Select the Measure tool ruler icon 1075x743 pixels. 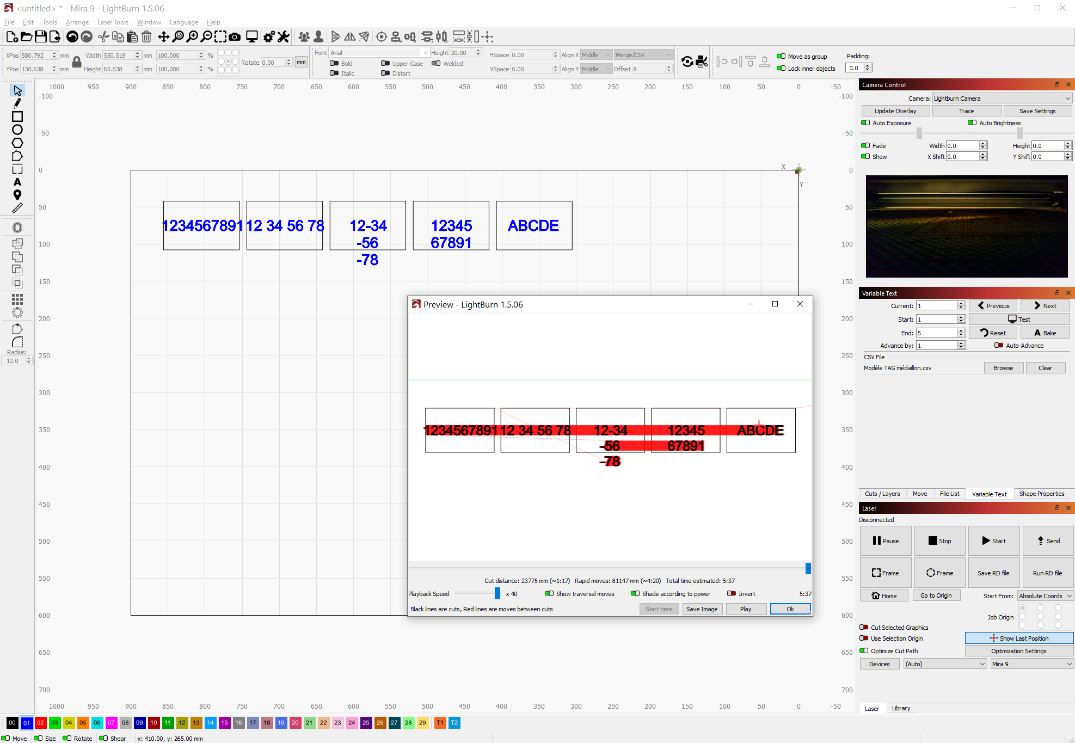point(17,208)
